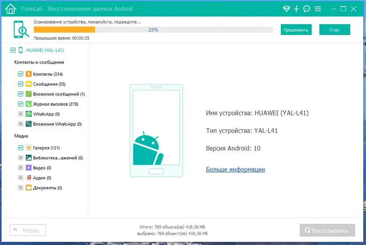Screen dimensions: 366x245
Task: Select the Документы (0) tree label
Action: [48, 188]
